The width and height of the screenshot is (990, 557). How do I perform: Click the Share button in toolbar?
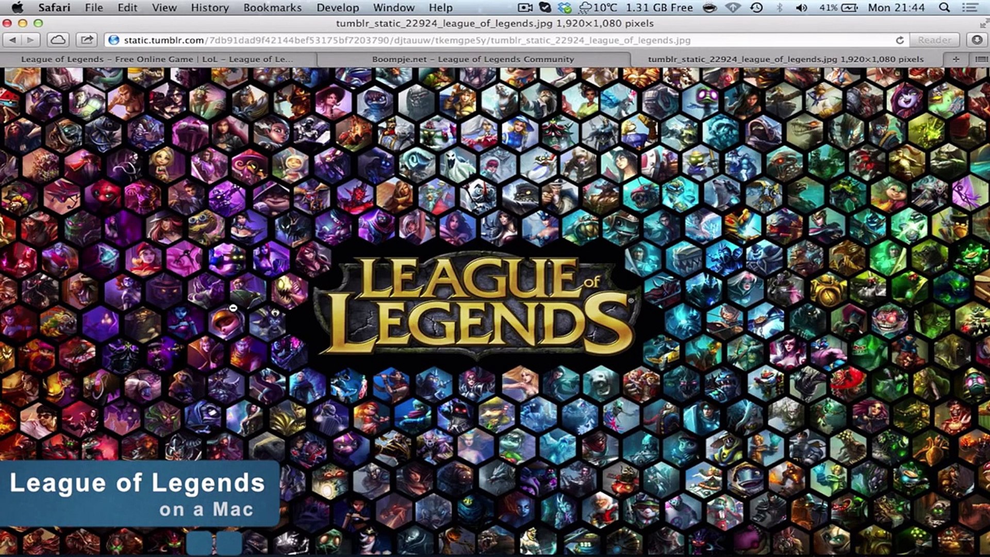click(87, 40)
